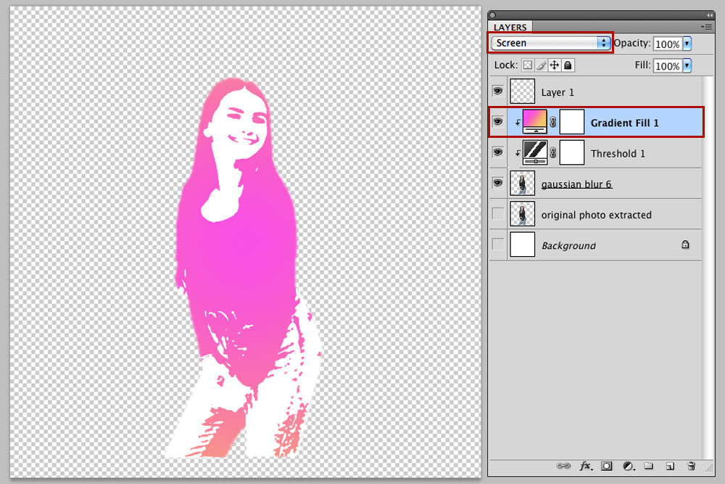Create a new layer
725x484 pixels.
click(x=670, y=466)
